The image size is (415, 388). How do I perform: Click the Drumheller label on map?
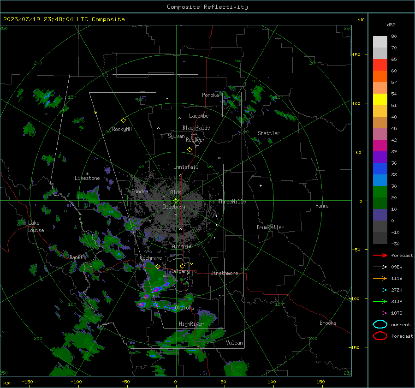pos(270,227)
